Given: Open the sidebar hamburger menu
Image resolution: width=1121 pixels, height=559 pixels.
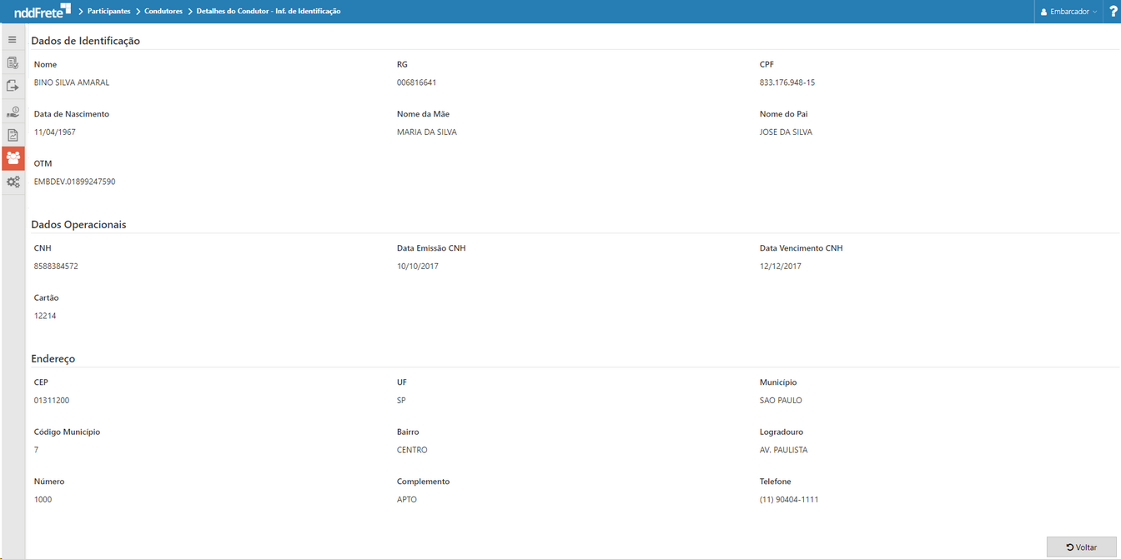Looking at the screenshot, I should (x=13, y=39).
